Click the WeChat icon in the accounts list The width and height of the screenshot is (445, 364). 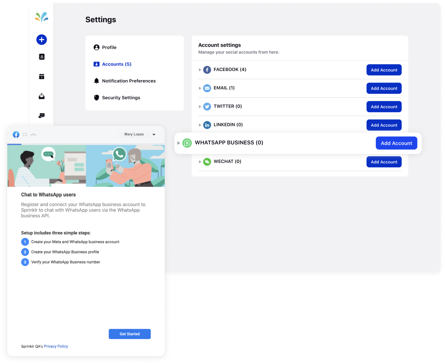[x=207, y=162]
